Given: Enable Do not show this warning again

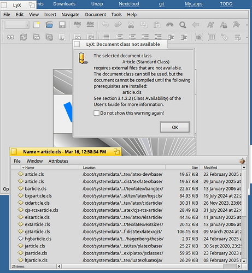Looking at the screenshot, I should click(96, 113).
